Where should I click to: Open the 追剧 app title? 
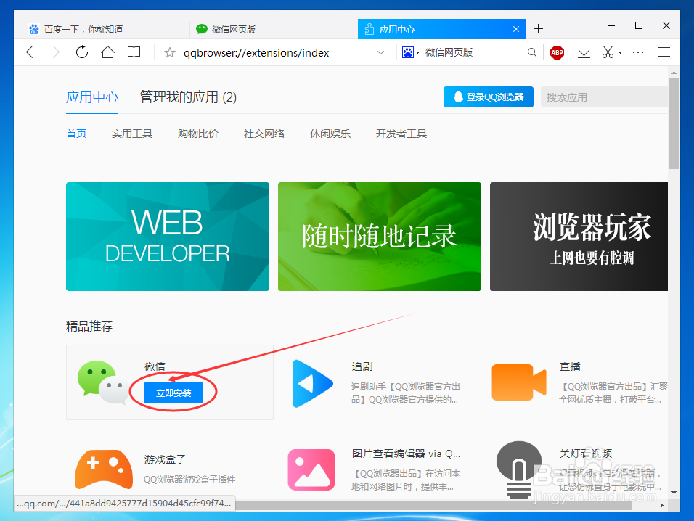pyautogui.click(x=362, y=366)
